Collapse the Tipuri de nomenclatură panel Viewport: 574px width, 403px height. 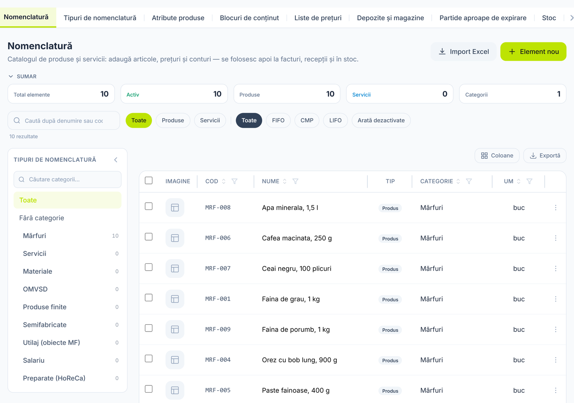[116, 160]
